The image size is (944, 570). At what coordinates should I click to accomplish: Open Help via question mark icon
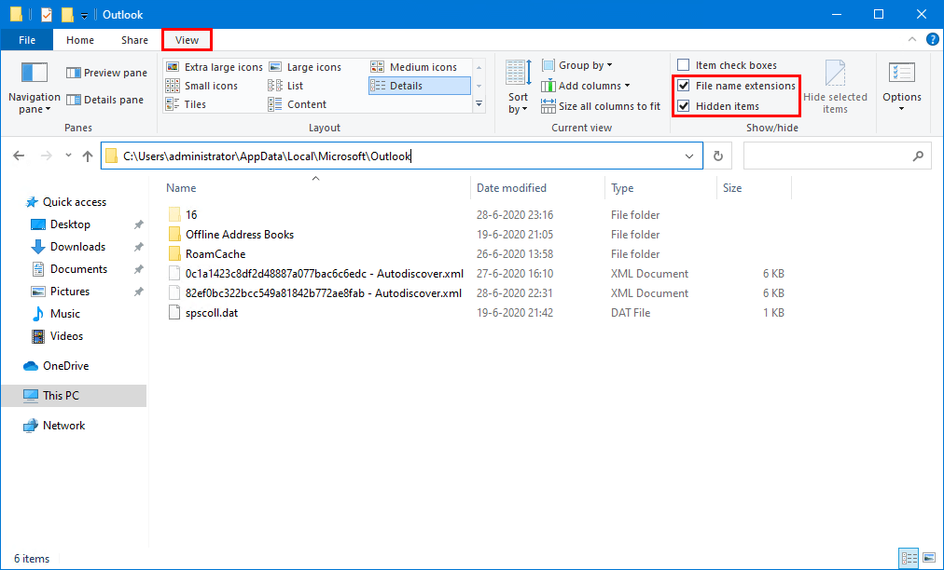(932, 40)
